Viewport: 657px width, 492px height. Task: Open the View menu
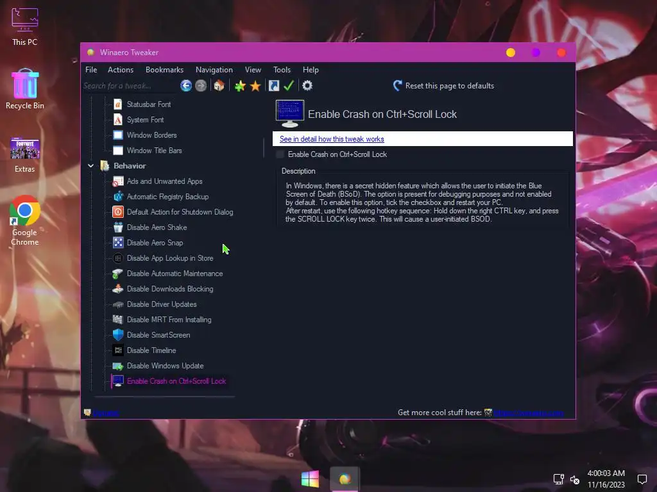[253, 70]
